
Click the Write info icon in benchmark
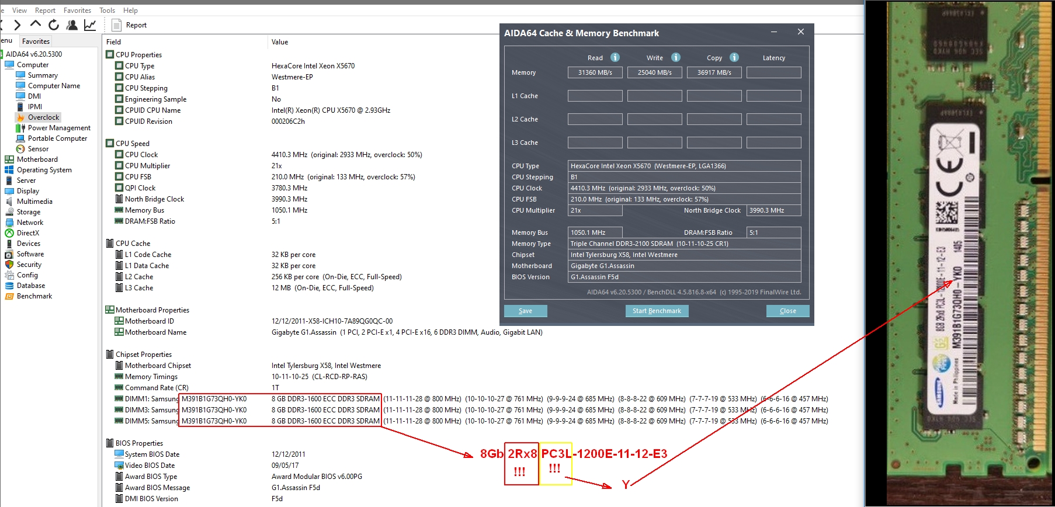(676, 57)
